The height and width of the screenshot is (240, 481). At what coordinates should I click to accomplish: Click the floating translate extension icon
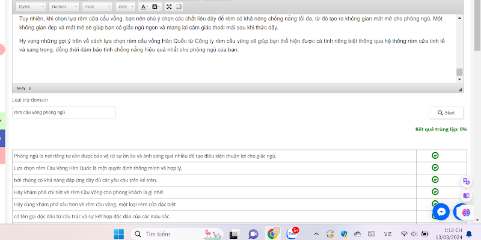[x=467, y=182]
